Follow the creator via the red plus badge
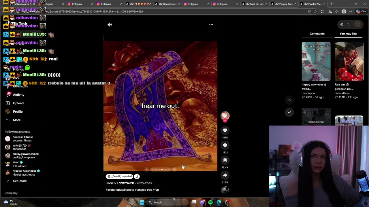 pos(225,121)
